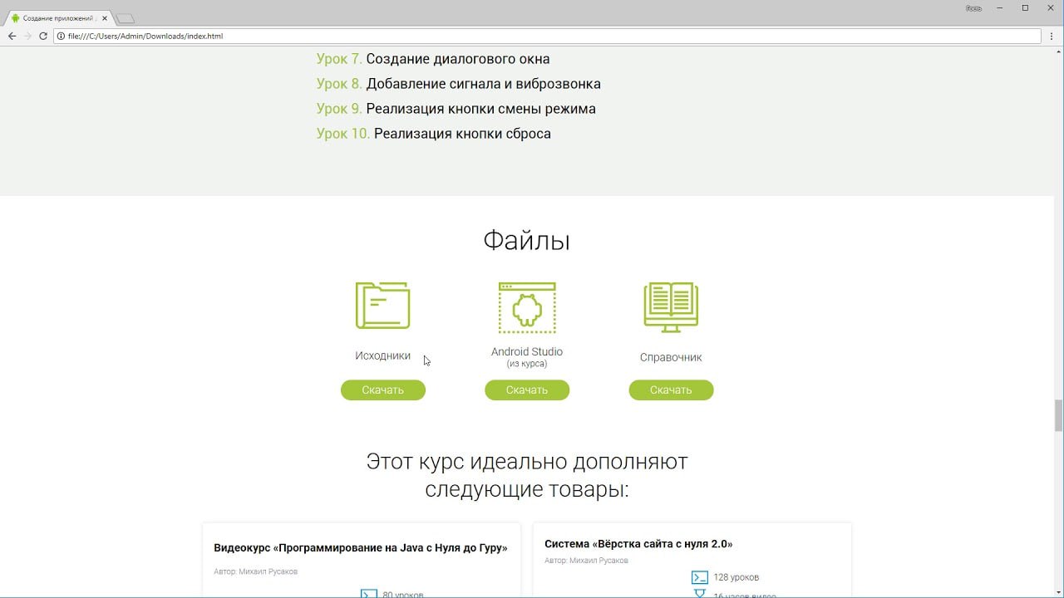Click the Android Studio label

(x=527, y=351)
